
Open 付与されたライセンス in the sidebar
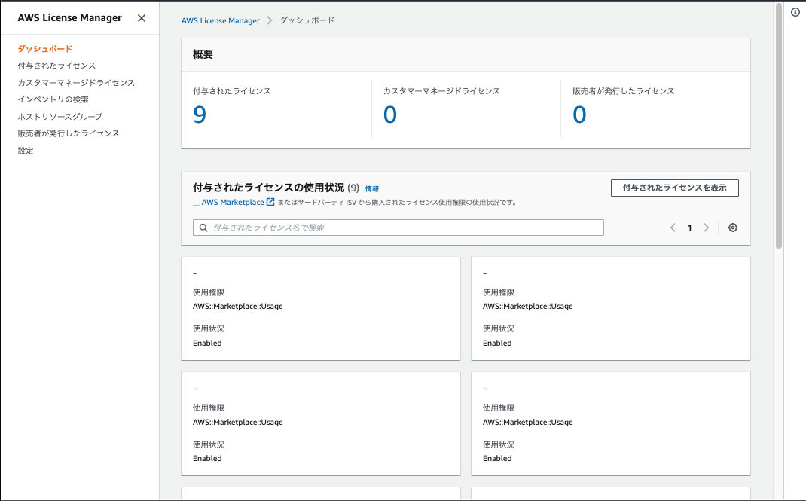(56, 66)
